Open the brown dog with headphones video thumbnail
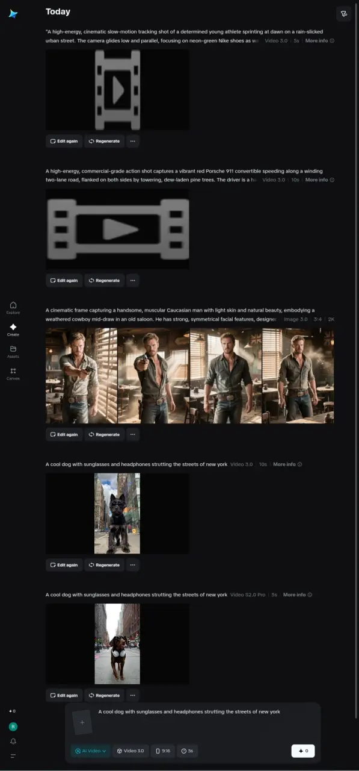 click(117, 644)
